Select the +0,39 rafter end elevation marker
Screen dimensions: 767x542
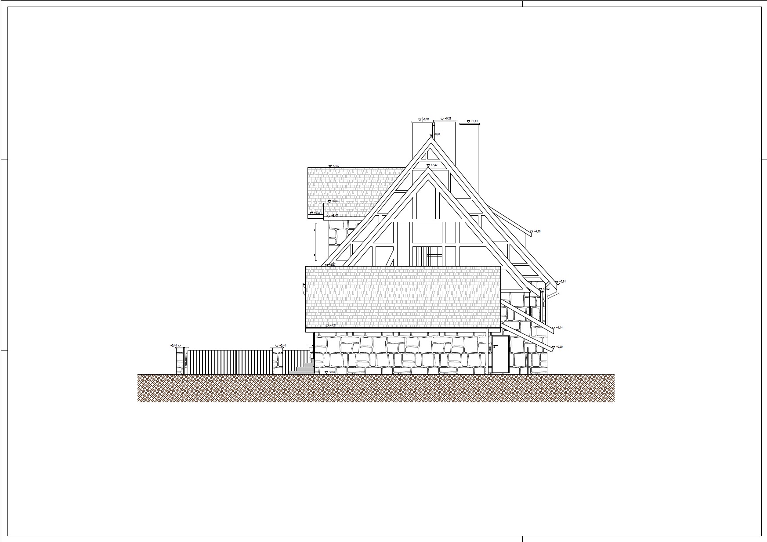[553, 347]
